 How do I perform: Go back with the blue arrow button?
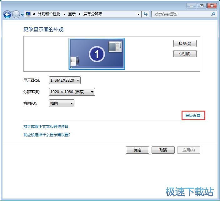tap(7, 14)
